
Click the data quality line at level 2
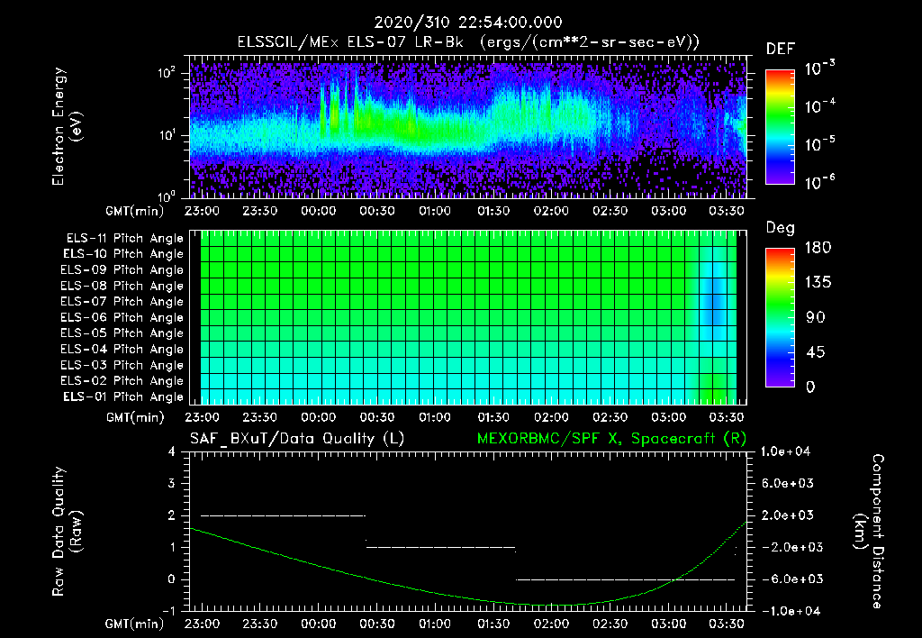(283, 515)
